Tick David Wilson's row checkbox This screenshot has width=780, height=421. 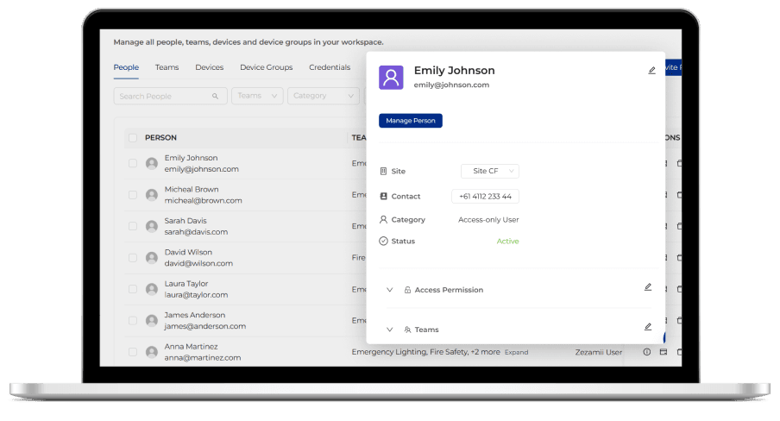click(x=133, y=258)
